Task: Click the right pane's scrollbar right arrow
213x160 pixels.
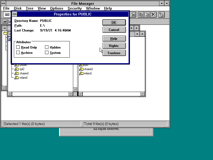Action: [143, 94]
